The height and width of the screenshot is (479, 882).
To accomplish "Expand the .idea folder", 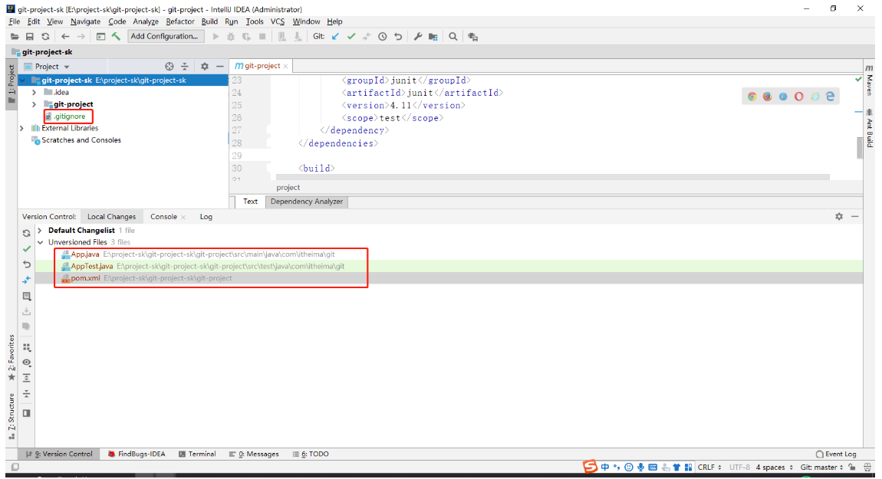I will click(35, 92).
